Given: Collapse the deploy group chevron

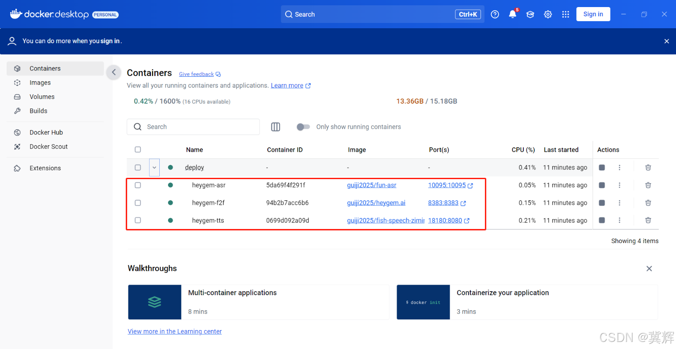Looking at the screenshot, I should tap(154, 168).
